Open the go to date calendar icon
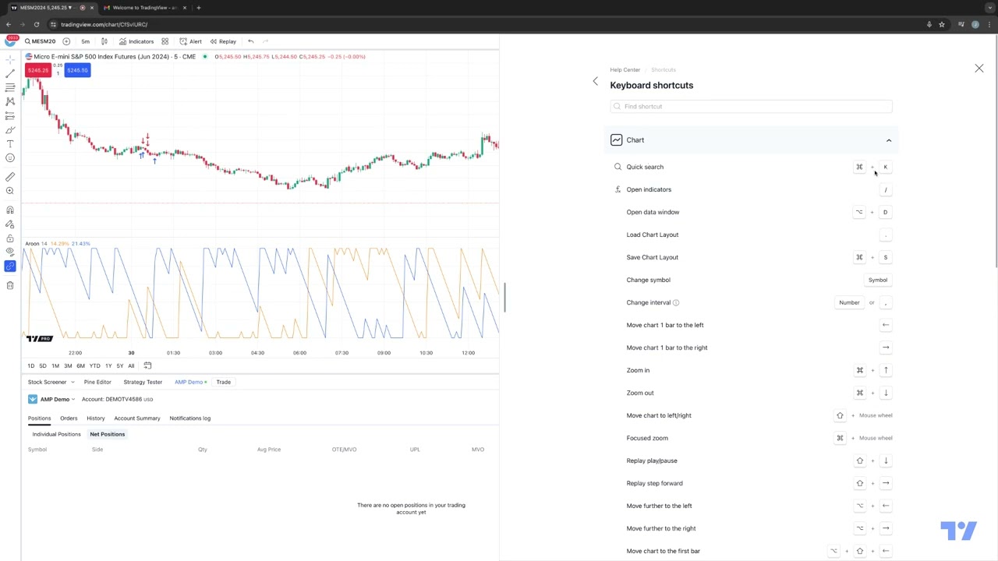Screen dimensions: 998x561 tap(147, 365)
